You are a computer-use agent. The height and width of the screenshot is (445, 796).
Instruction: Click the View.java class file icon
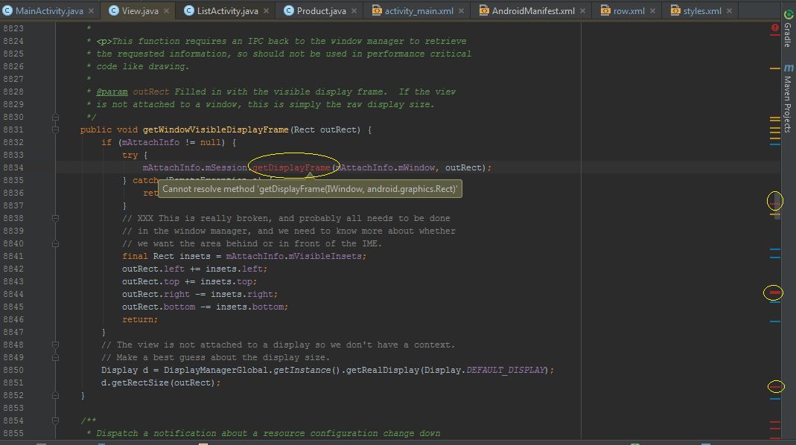[x=114, y=10]
